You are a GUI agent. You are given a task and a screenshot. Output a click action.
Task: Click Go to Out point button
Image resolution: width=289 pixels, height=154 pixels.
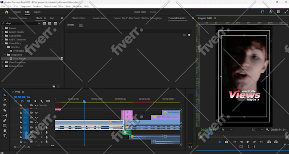(x=261, y=142)
